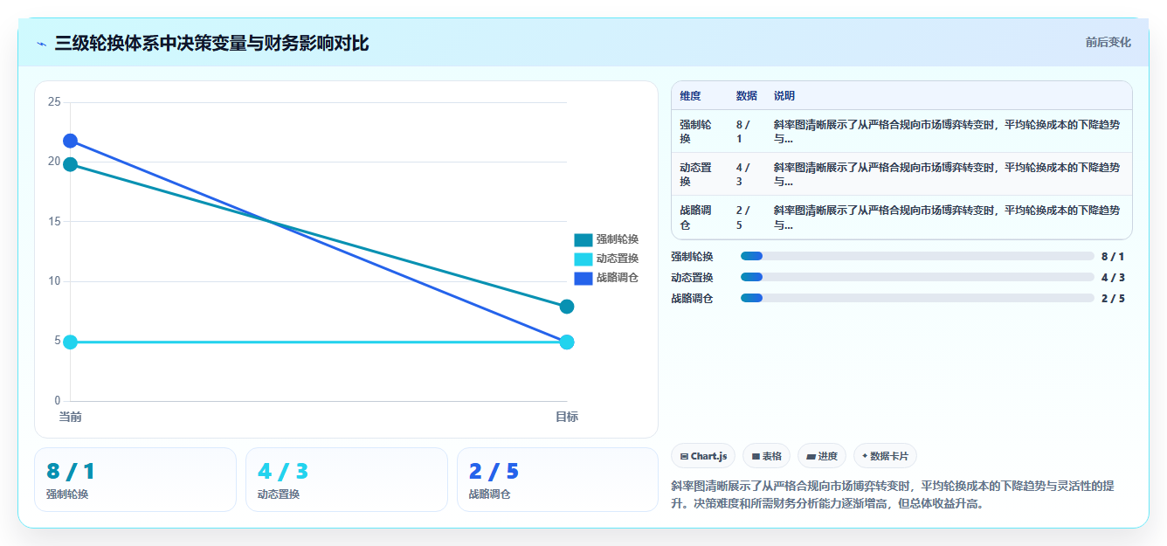Click the 强制轮换 progress bar
The width and height of the screenshot is (1167, 546).
click(x=917, y=257)
